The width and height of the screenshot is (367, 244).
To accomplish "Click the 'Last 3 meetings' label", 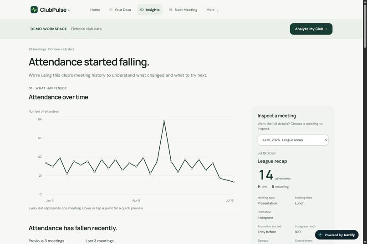I will click(x=99, y=241).
